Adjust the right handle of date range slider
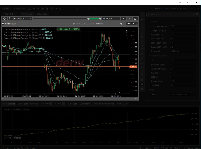Screen dimensions: 201x149 [x=100, y=19]
